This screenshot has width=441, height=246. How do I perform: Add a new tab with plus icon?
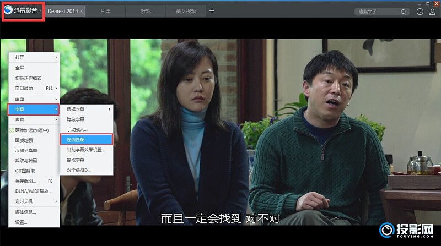tap(212, 10)
